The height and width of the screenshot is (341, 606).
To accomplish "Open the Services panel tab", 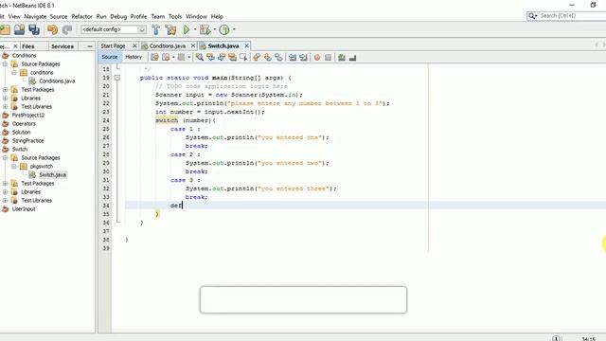I will coord(62,46).
